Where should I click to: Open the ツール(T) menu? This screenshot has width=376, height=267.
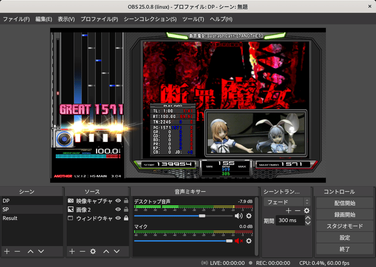pos(193,19)
